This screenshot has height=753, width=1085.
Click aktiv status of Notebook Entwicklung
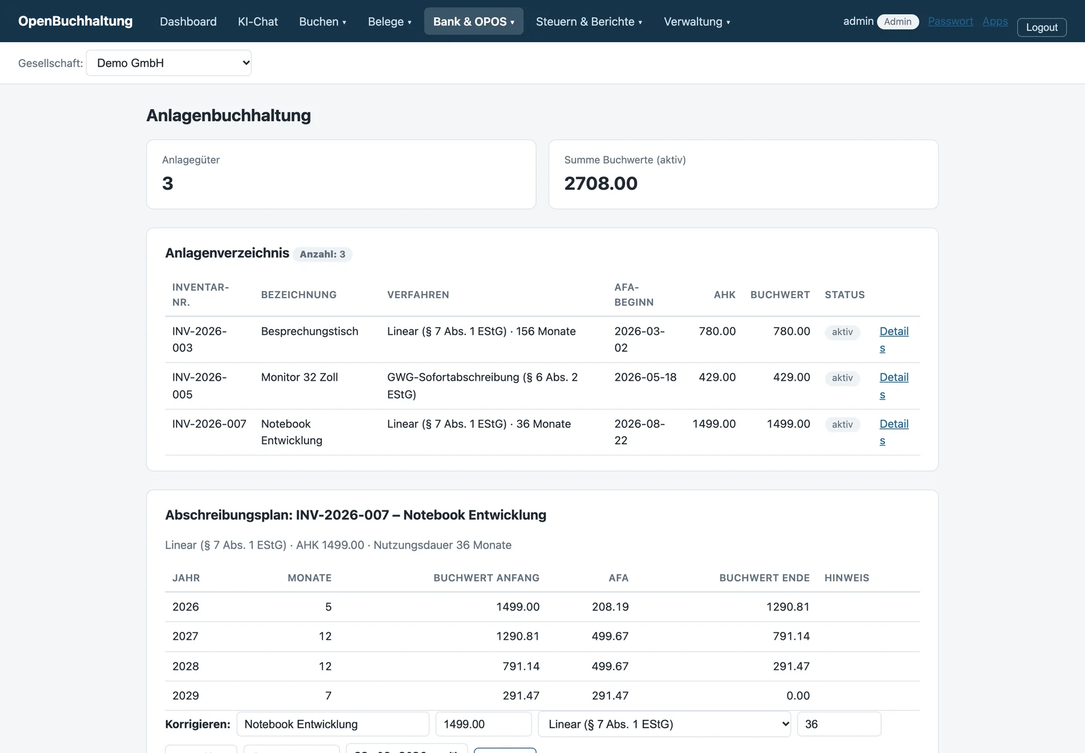coord(842,425)
